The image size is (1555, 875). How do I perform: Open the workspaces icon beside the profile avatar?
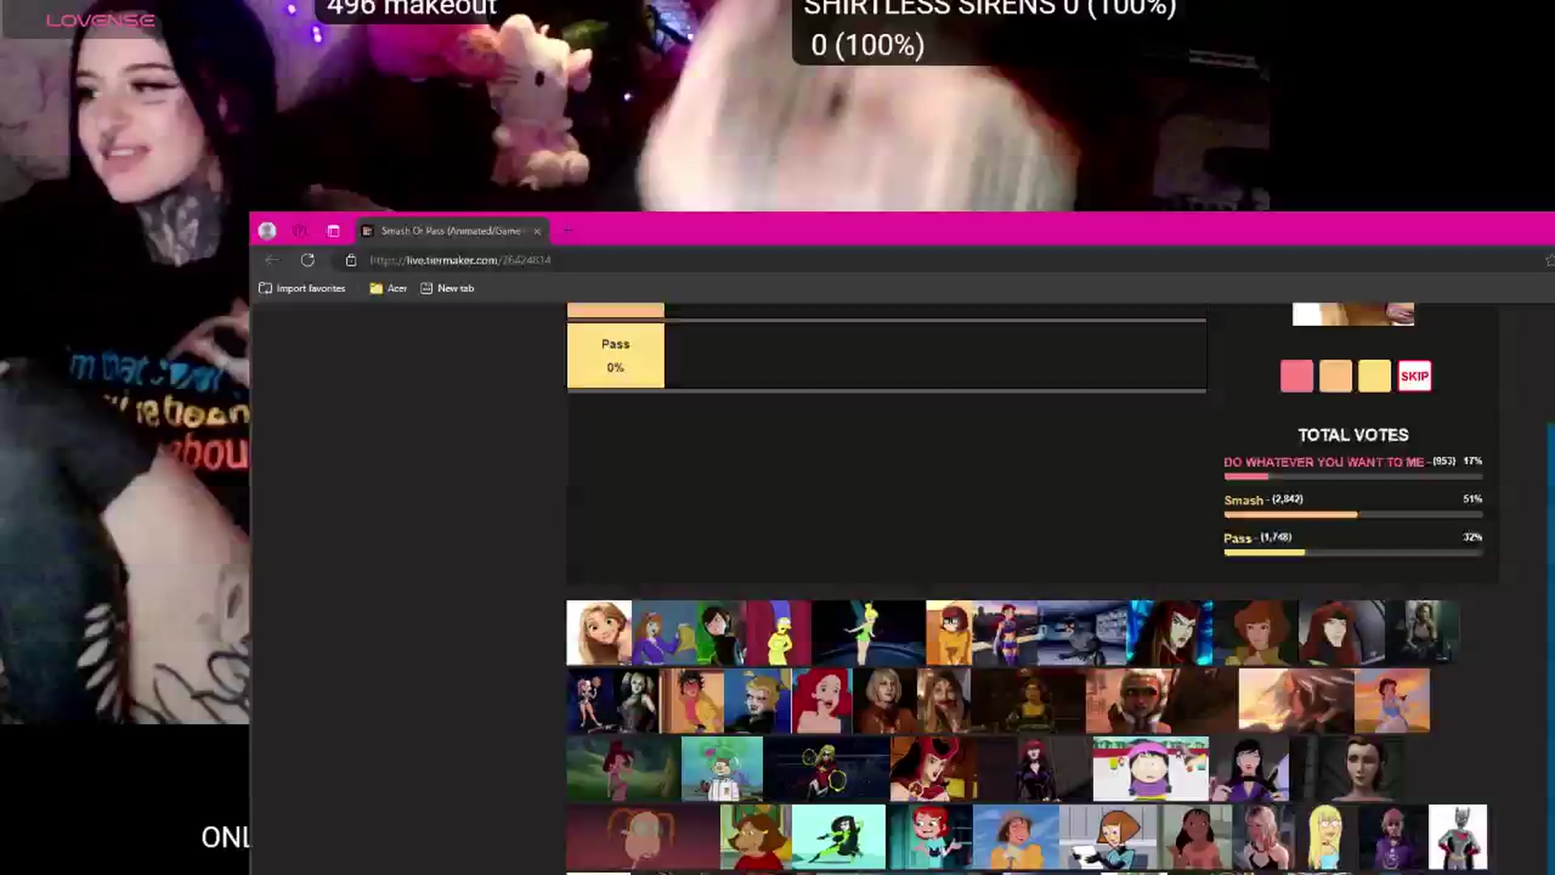click(299, 231)
